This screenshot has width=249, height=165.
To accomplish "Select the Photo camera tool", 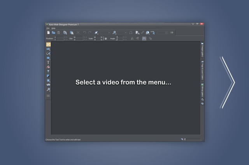I will pos(48,49).
